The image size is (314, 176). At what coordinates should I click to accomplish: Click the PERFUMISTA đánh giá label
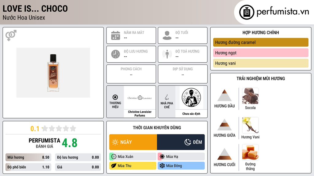pyautogui.click(x=44, y=143)
